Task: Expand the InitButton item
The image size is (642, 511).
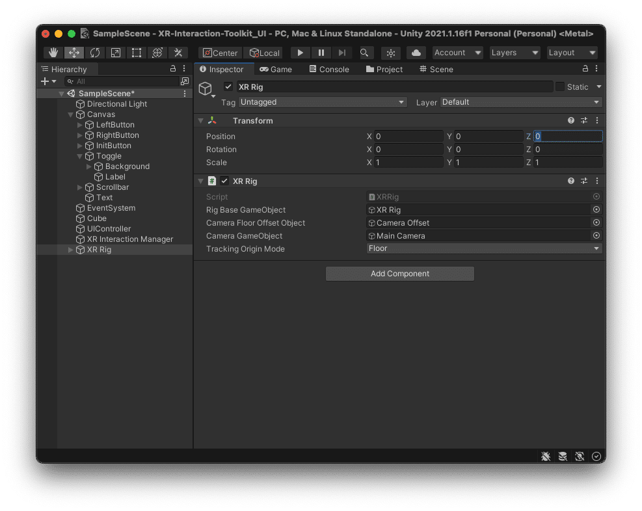Action: click(80, 146)
